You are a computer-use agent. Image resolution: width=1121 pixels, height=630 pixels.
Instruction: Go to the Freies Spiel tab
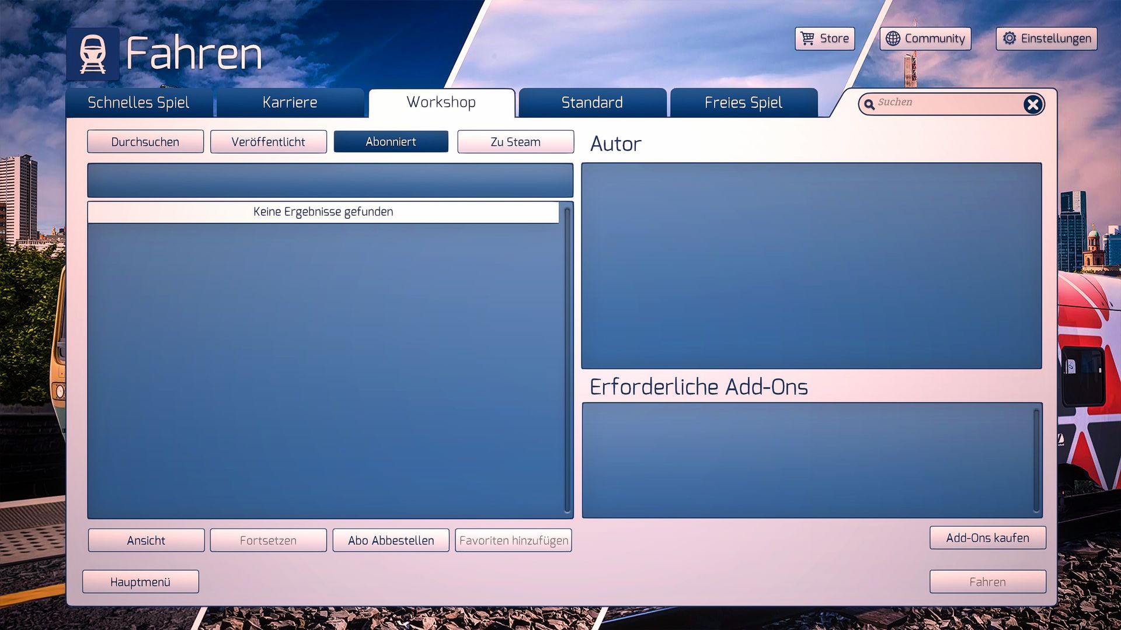point(743,103)
